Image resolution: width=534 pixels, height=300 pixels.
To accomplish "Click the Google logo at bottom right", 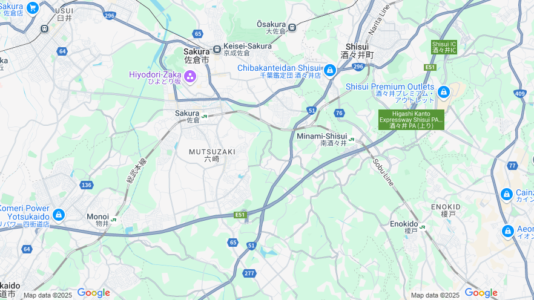I will pos(481,293).
